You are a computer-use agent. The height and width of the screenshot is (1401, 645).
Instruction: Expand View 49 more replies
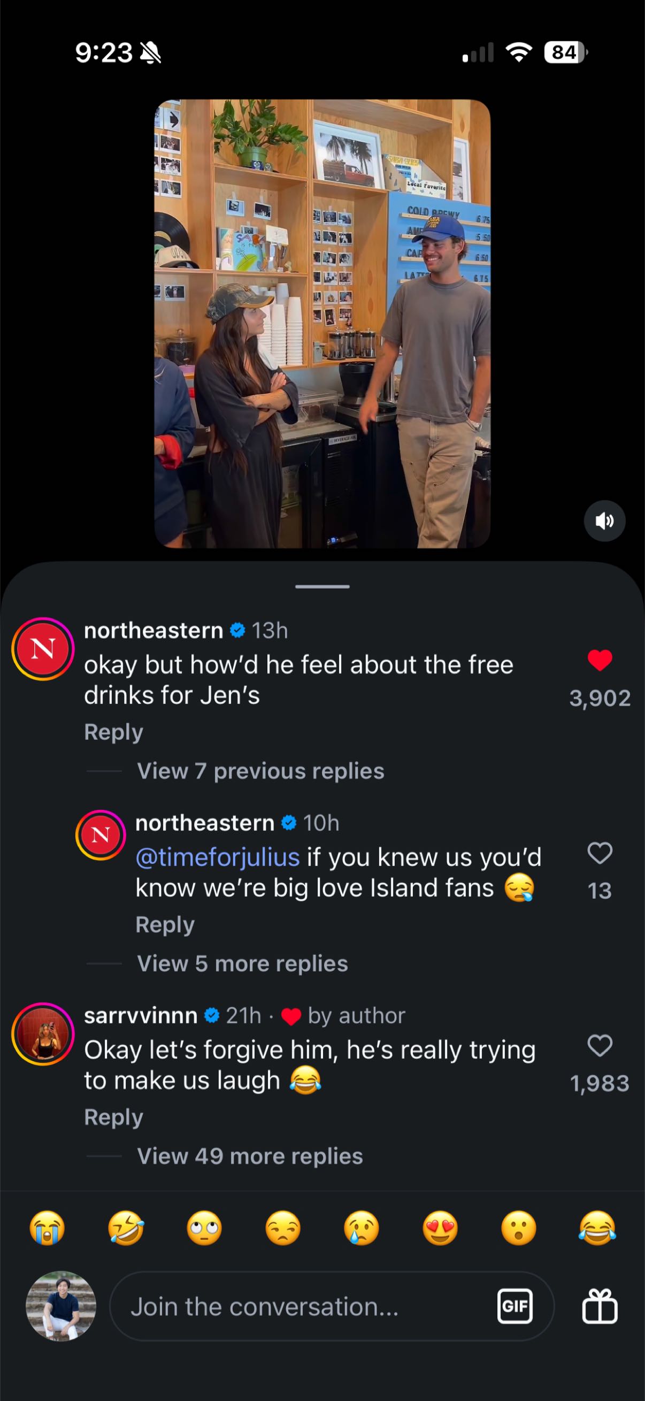pos(250,1155)
